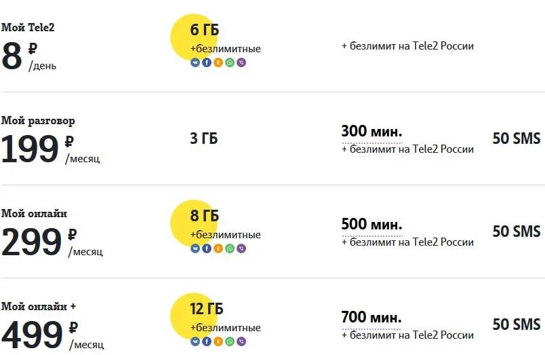Click WhatsApp icon in Мой онлайн 299 row

pos(230,248)
